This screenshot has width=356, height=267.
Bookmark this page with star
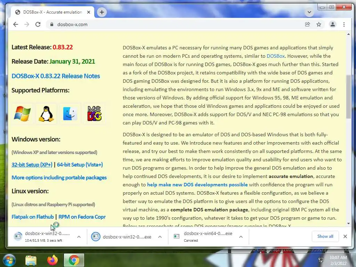click(x=319, y=24)
